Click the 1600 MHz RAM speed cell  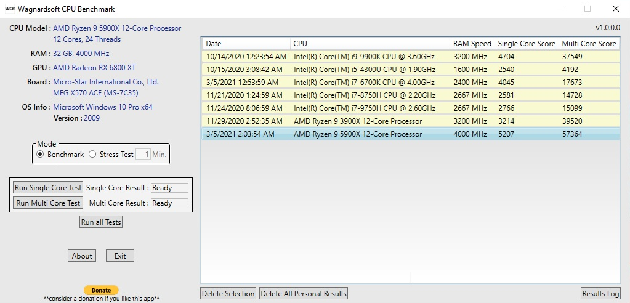(470, 69)
